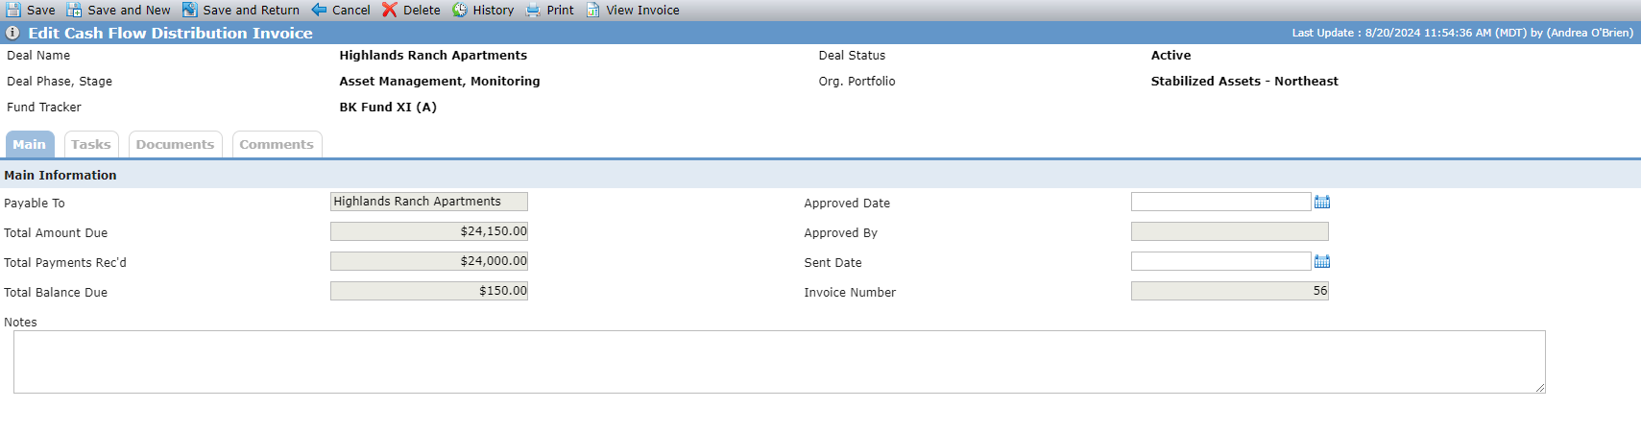
Task: Click the Save and New label
Action: (129, 10)
